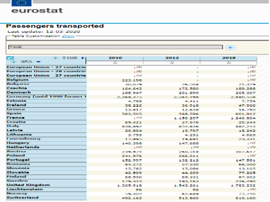Click the eurostat wordmark link
This screenshot has width=270, height=202.
[37, 10]
